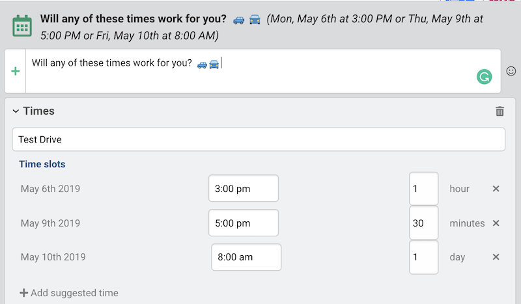
Task: Select the May 6th 2019 date
Action: 50,189
